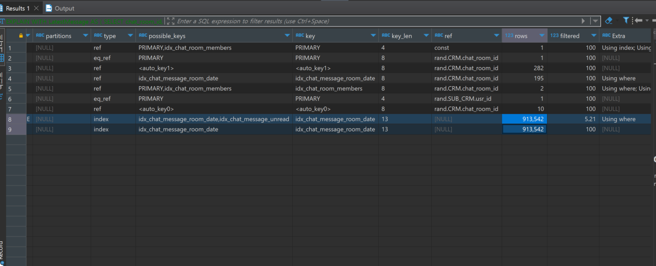Viewport: 656px width, 266px height.
Task: Click ABC type icon of type column
Action: coord(98,36)
